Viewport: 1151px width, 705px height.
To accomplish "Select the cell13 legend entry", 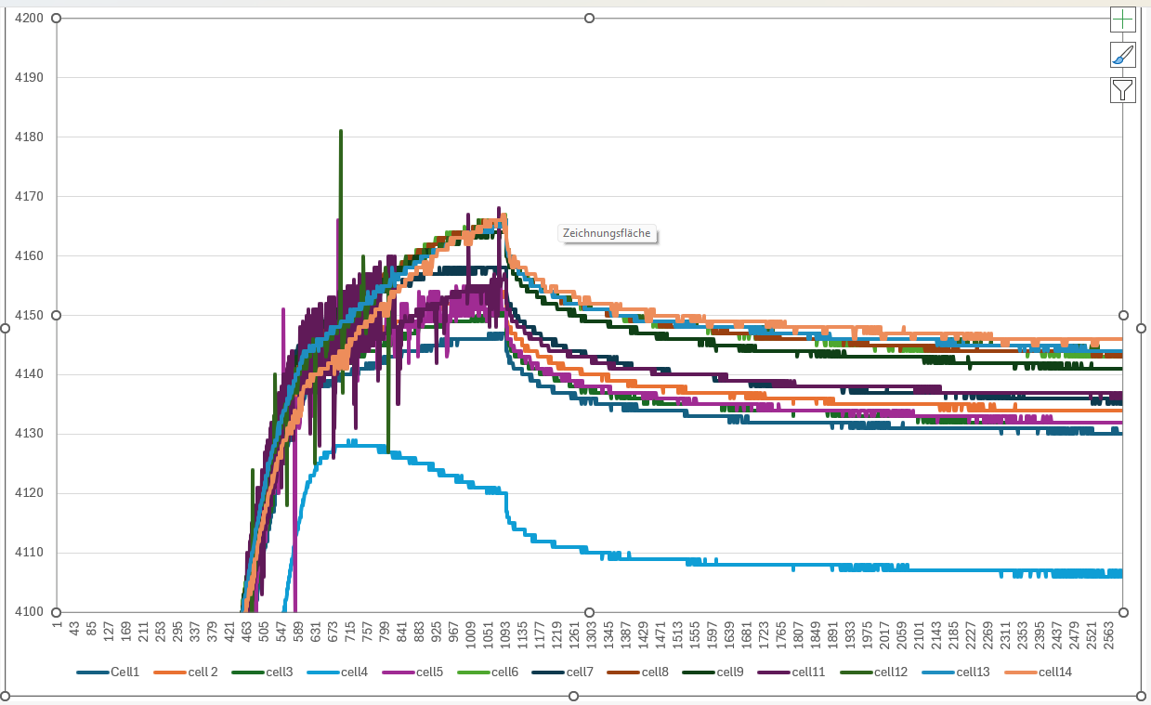I will click(956, 672).
